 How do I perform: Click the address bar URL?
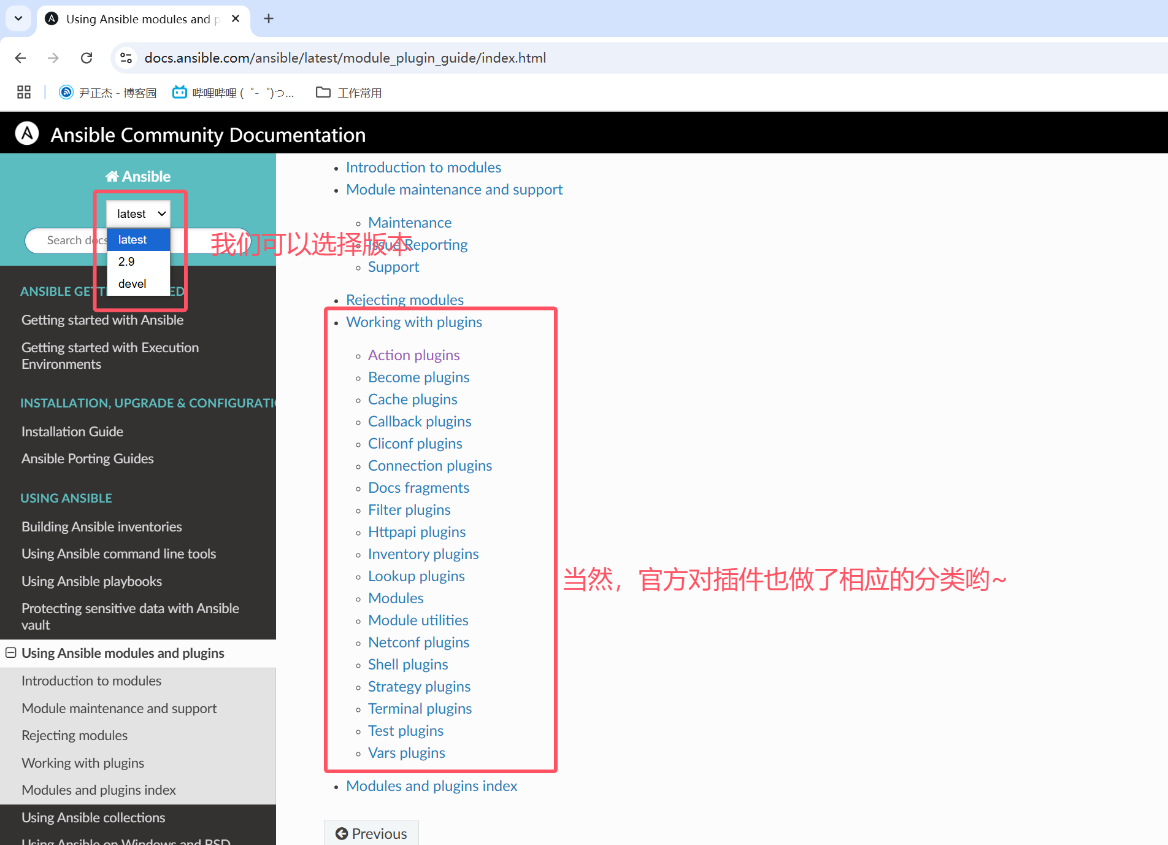click(x=345, y=58)
